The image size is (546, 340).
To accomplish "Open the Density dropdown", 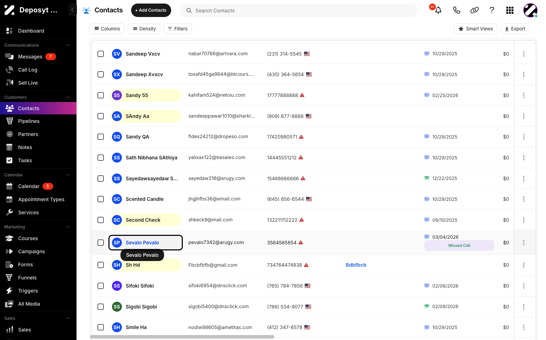I will click(144, 29).
